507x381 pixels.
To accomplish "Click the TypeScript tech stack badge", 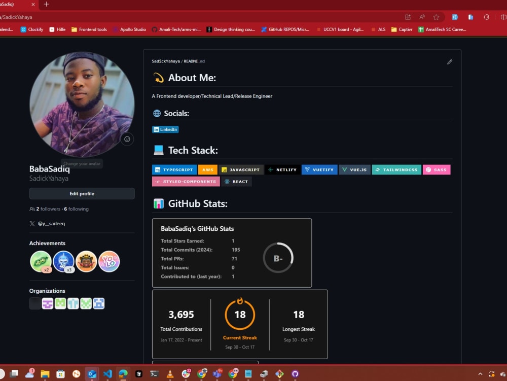I will coord(174,169).
